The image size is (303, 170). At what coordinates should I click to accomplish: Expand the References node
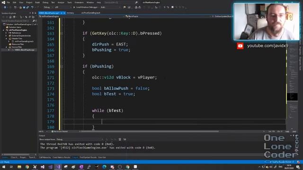tap(6, 33)
